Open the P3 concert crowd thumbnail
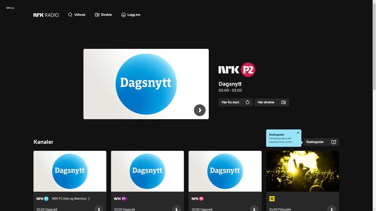The image size is (376, 211). (303, 171)
